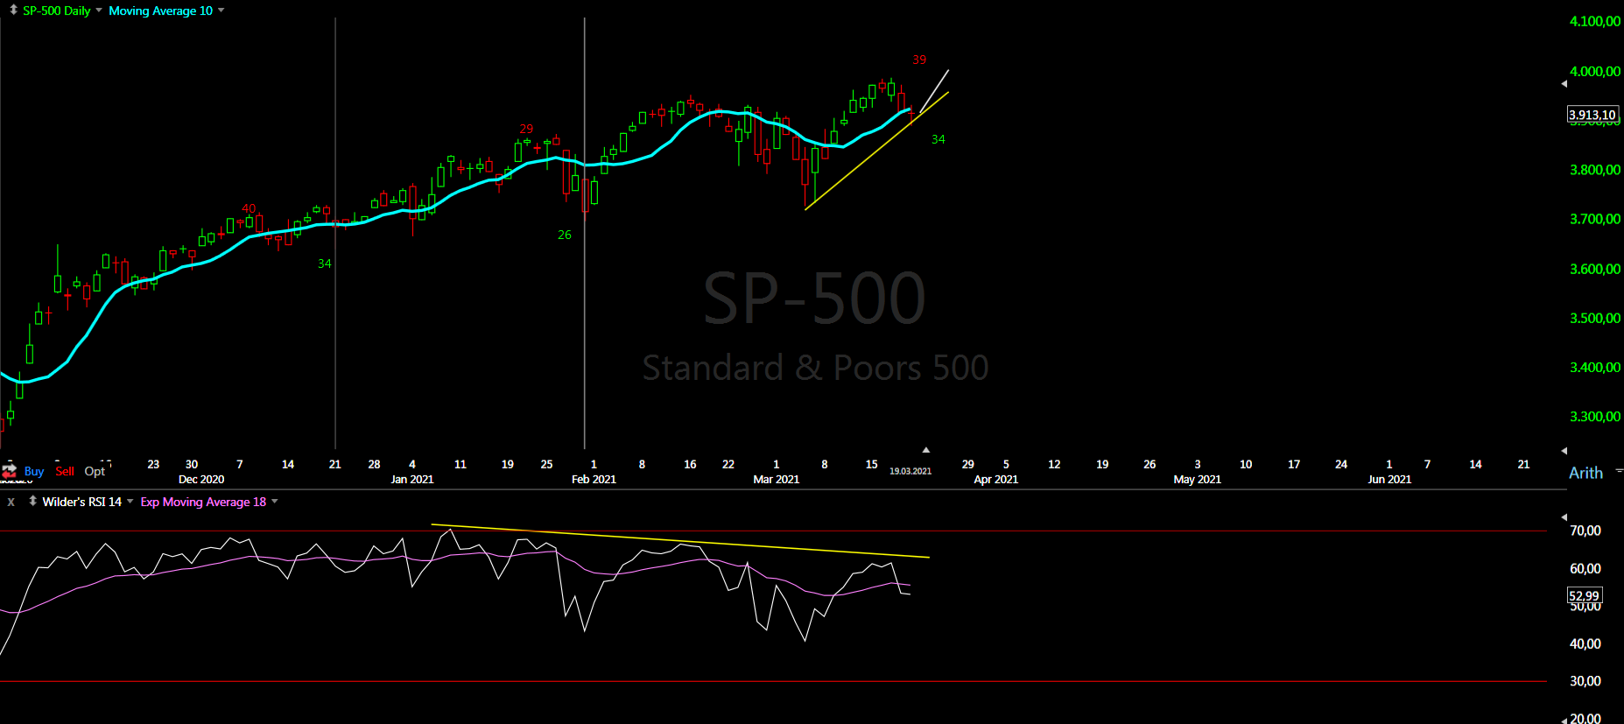Click the Wilder's RSI 14 label
This screenshot has width=1624, height=724.
click(82, 502)
